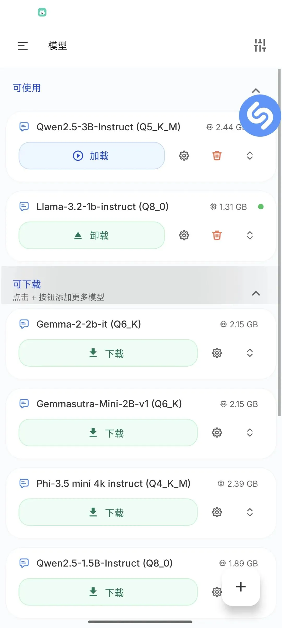
Task: Load the Qwen2.5-3B-Instruct model
Action: click(x=92, y=156)
